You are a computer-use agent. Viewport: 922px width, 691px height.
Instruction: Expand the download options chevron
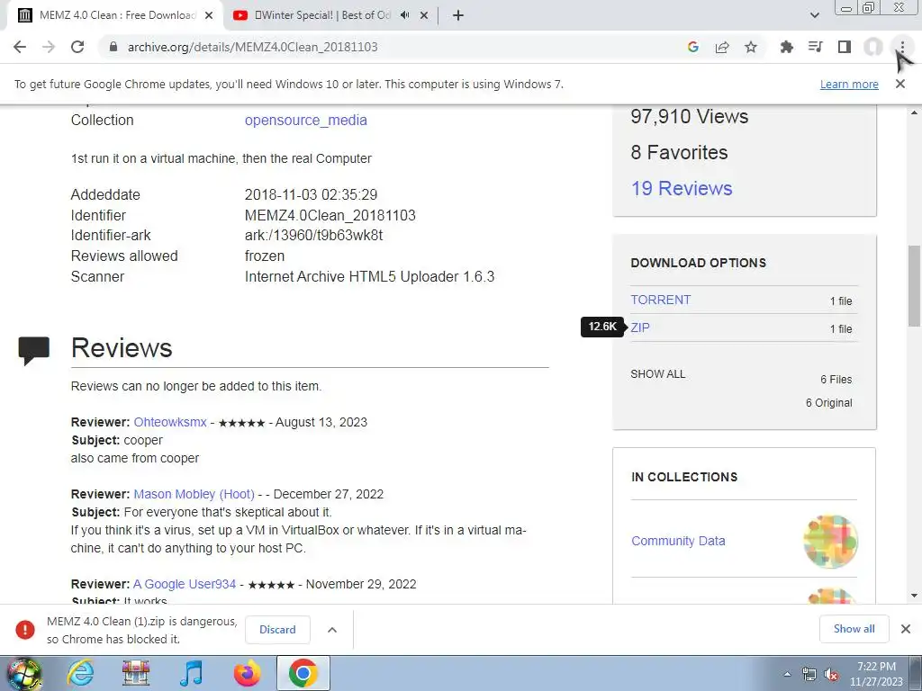tap(332, 629)
